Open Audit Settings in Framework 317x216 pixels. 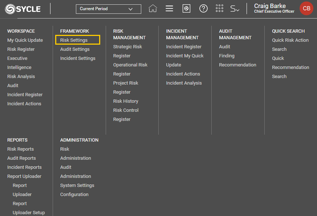[75, 49]
